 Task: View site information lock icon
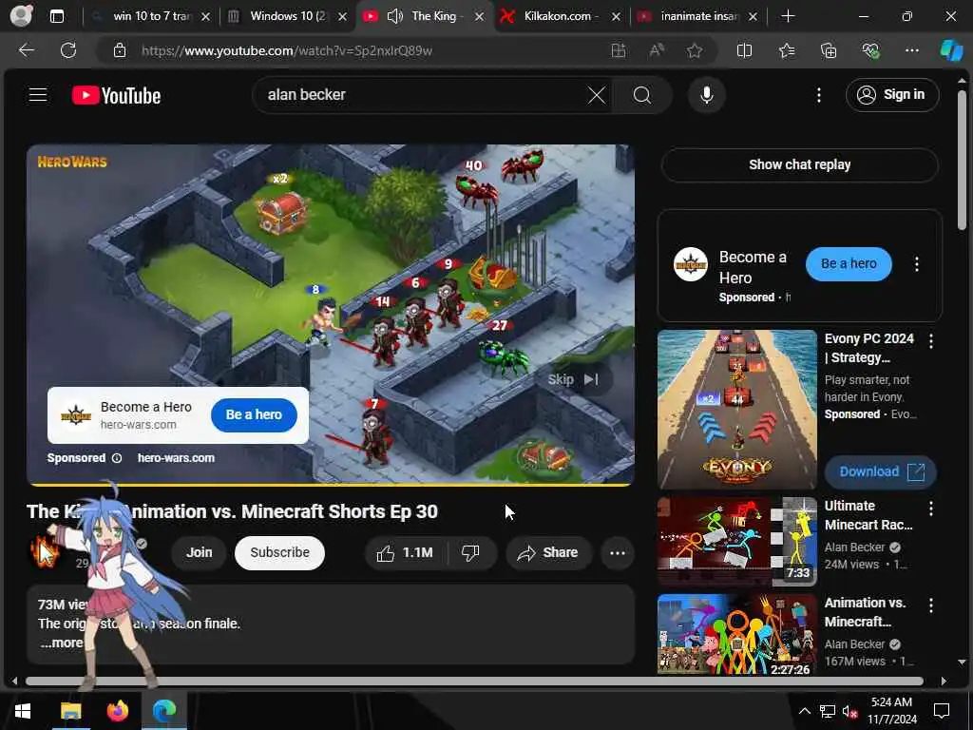coord(120,51)
